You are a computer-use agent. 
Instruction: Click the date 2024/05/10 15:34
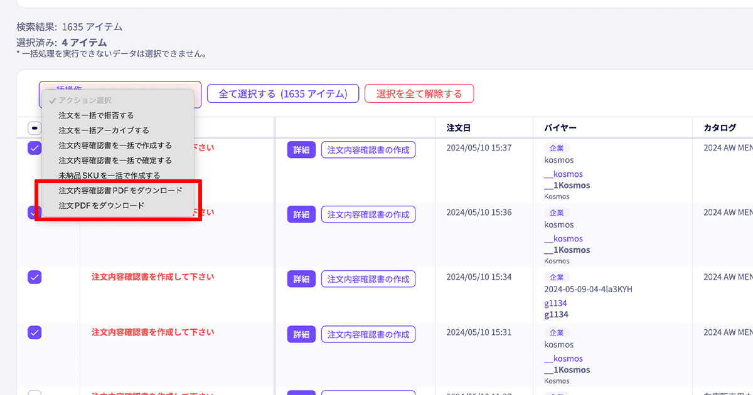click(479, 277)
